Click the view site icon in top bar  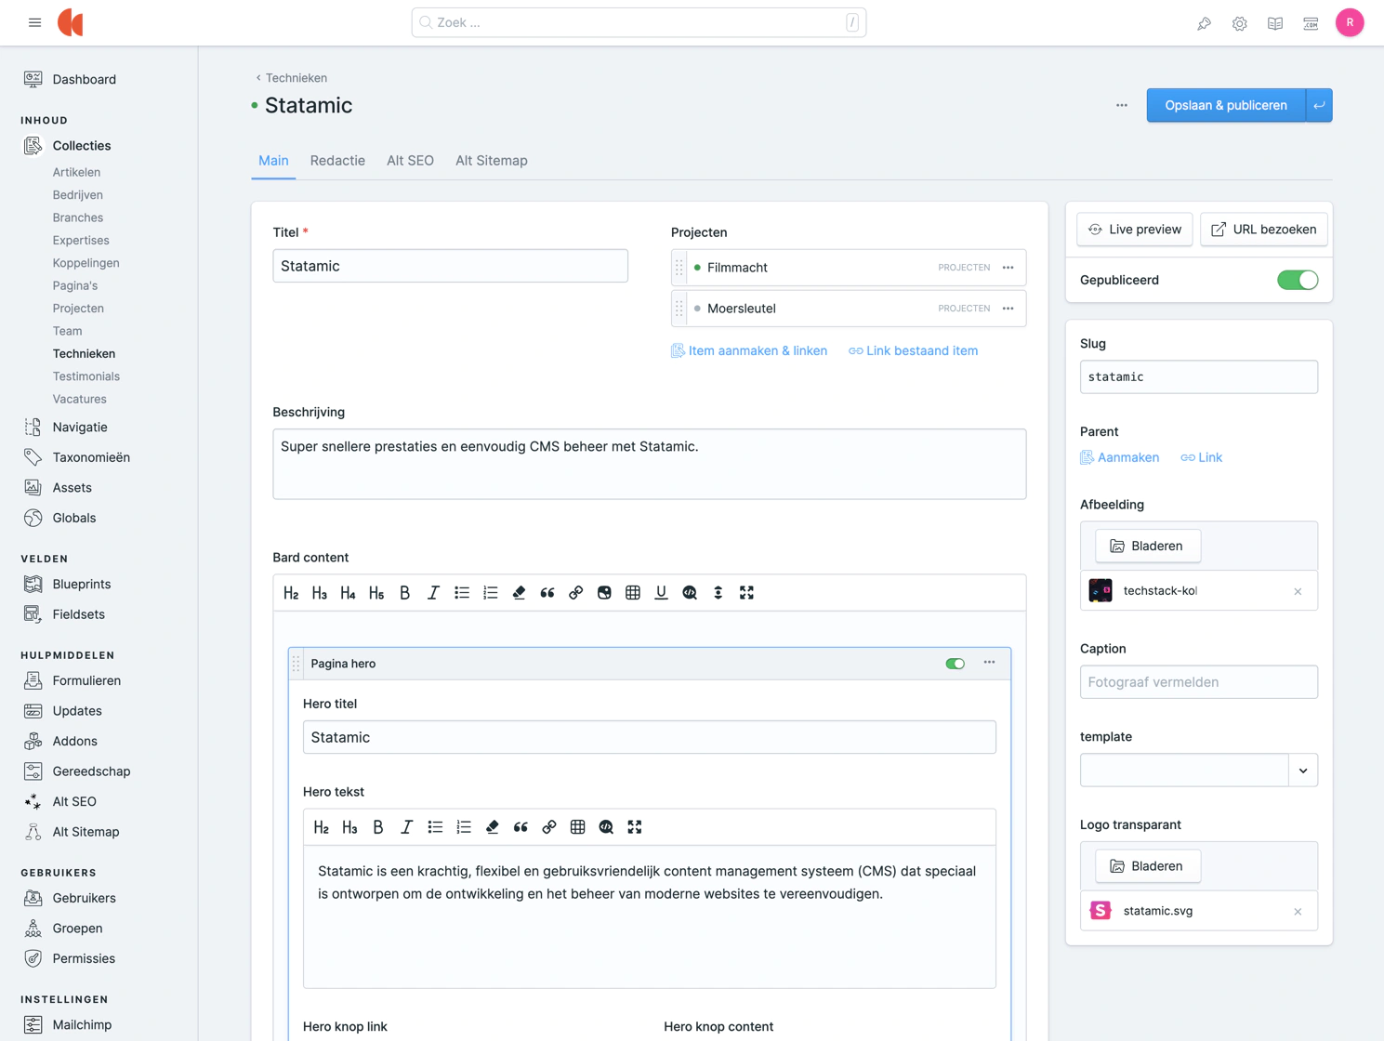click(x=1311, y=23)
